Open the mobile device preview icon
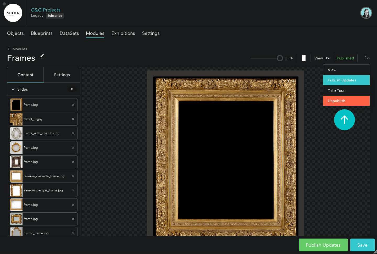 point(303,58)
